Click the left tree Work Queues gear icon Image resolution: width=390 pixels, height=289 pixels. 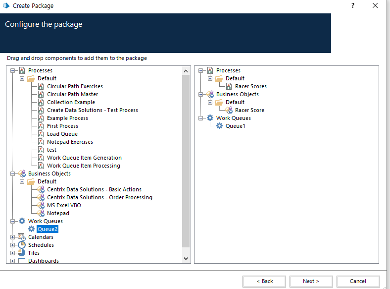22,221
